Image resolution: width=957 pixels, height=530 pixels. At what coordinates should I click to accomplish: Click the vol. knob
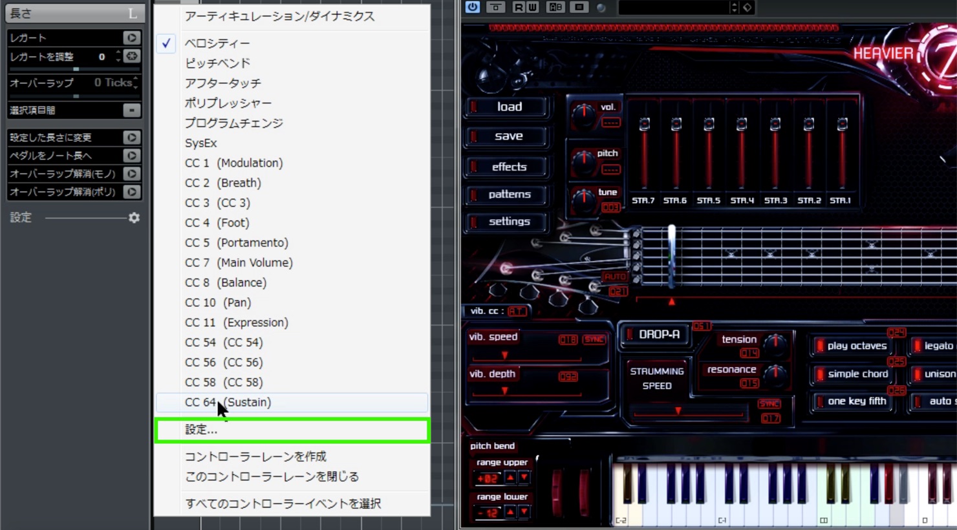[584, 114]
